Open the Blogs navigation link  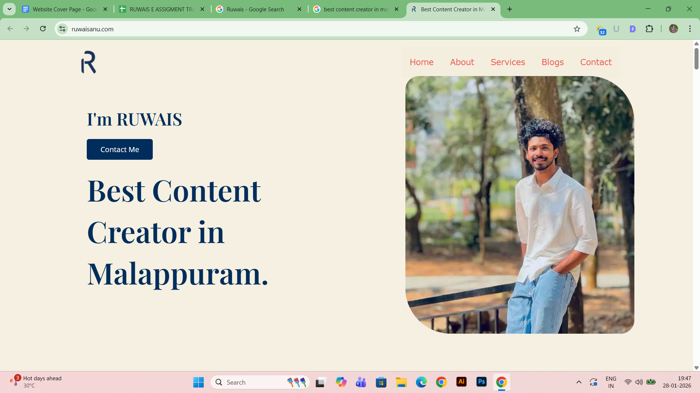coord(552,62)
